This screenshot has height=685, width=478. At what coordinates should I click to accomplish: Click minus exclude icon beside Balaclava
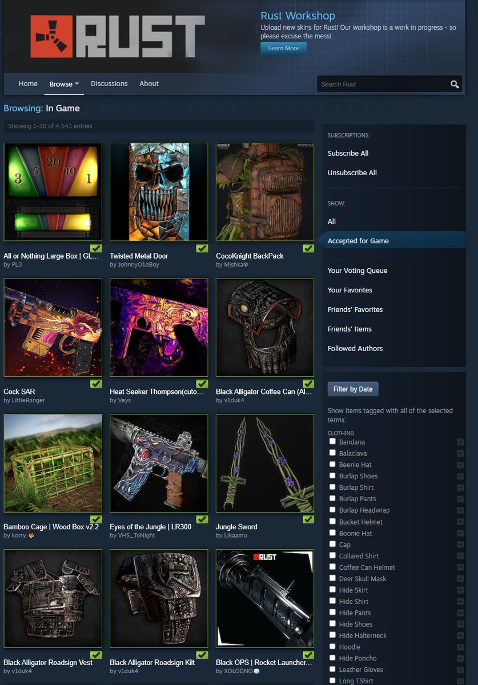460,454
